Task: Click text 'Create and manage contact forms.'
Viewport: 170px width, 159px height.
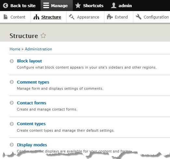Action: coord(47,109)
